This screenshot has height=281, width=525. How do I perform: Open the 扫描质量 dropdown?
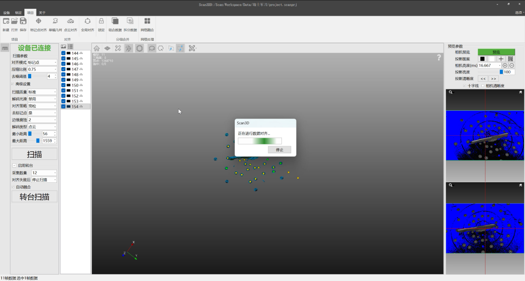point(42,92)
